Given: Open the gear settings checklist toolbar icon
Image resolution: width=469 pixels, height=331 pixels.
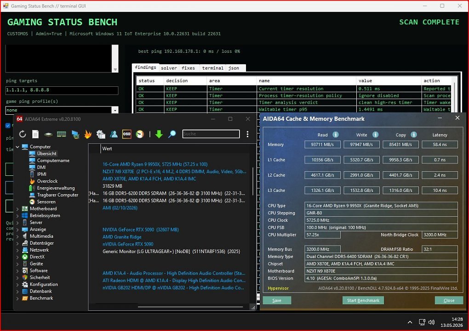Looking at the screenshot, I should (101, 135).
